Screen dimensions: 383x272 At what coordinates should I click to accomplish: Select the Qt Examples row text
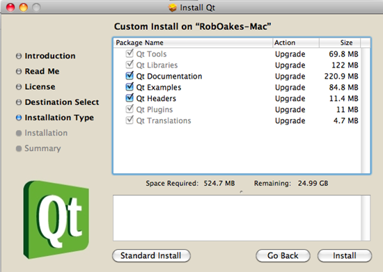click(x=159, y=88)
